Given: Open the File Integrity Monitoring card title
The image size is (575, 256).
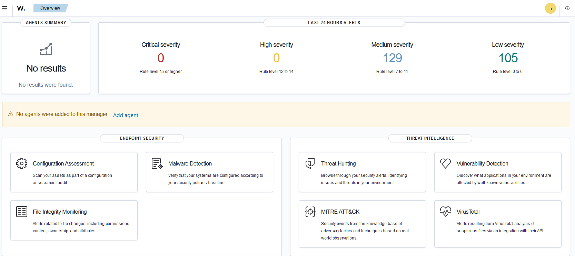Looking at the screenshot, I should click(x=60, y=212).
